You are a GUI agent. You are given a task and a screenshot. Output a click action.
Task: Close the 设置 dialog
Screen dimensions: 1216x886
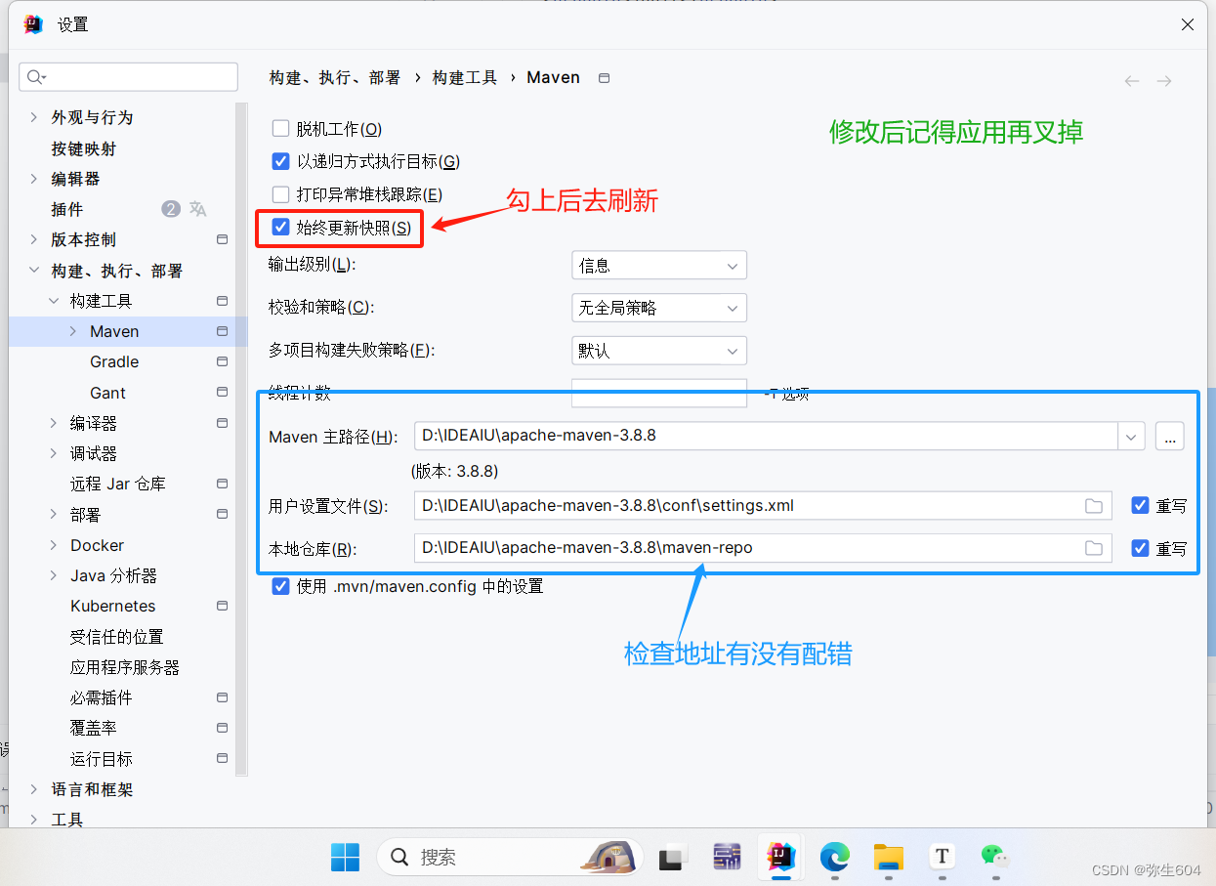[x=1188, y=24]
